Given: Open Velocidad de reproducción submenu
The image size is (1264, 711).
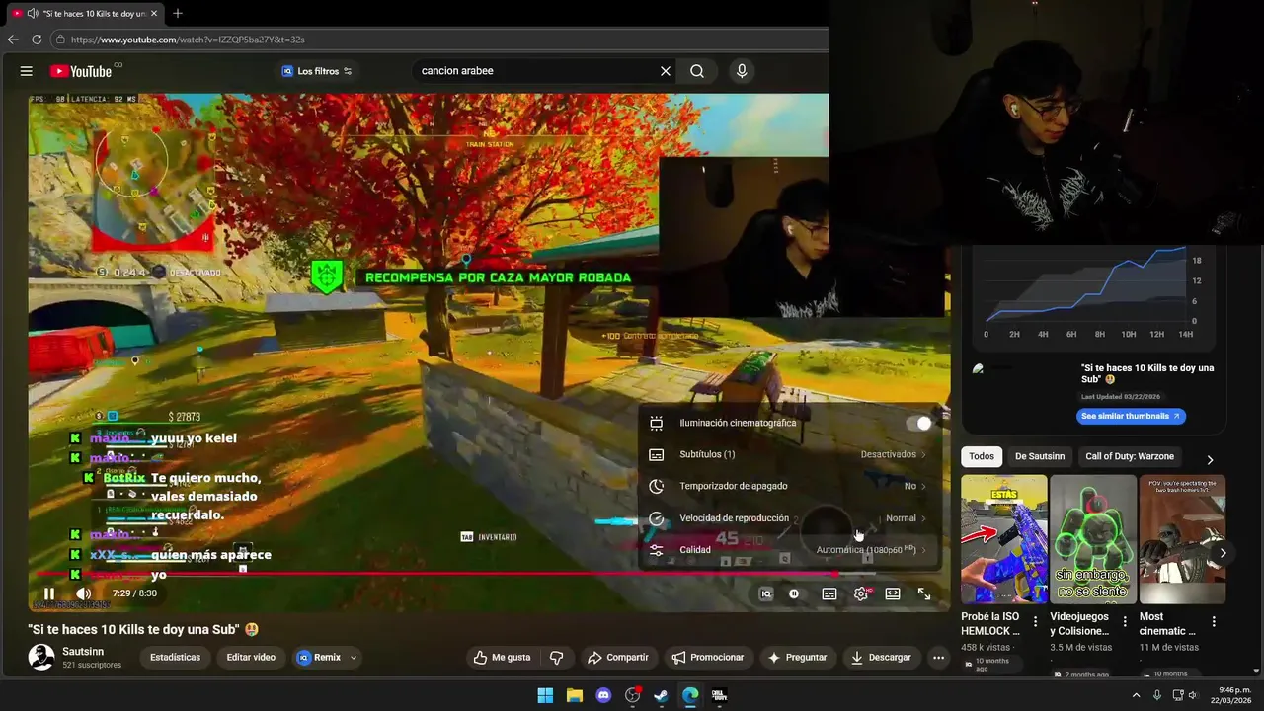Looking at the screenshot, I should [787, 517].
